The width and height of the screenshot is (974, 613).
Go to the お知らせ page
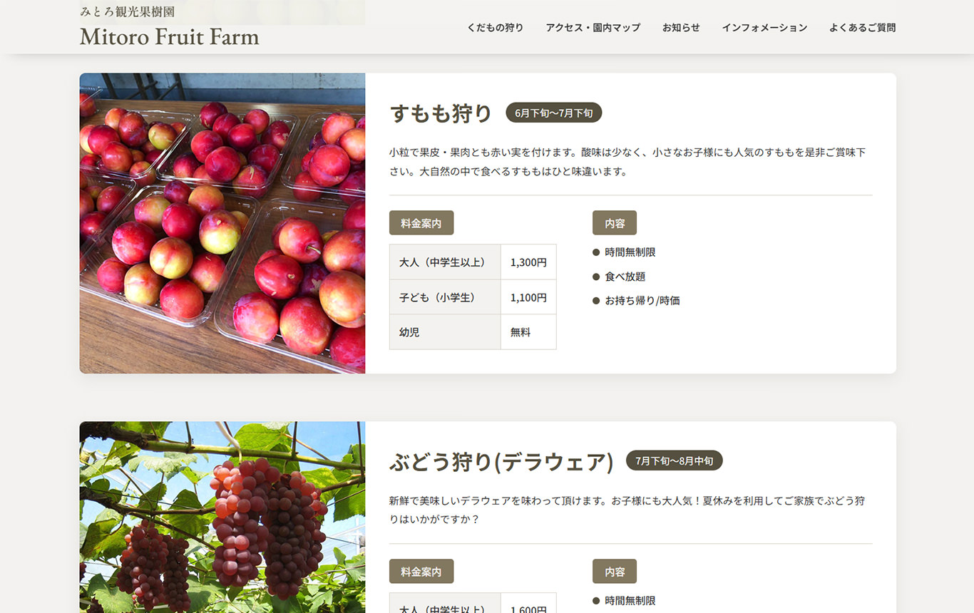point(681,28)
